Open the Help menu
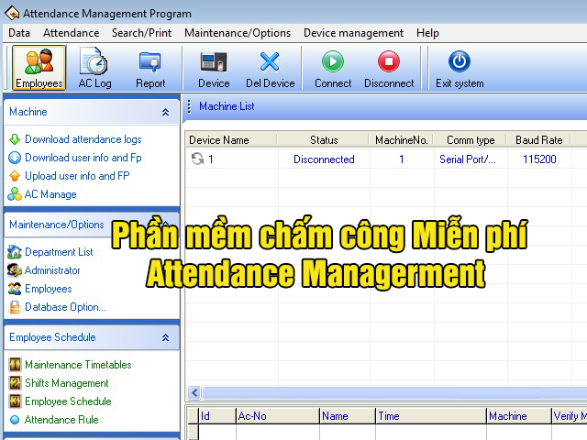 [x=427, y=33]
